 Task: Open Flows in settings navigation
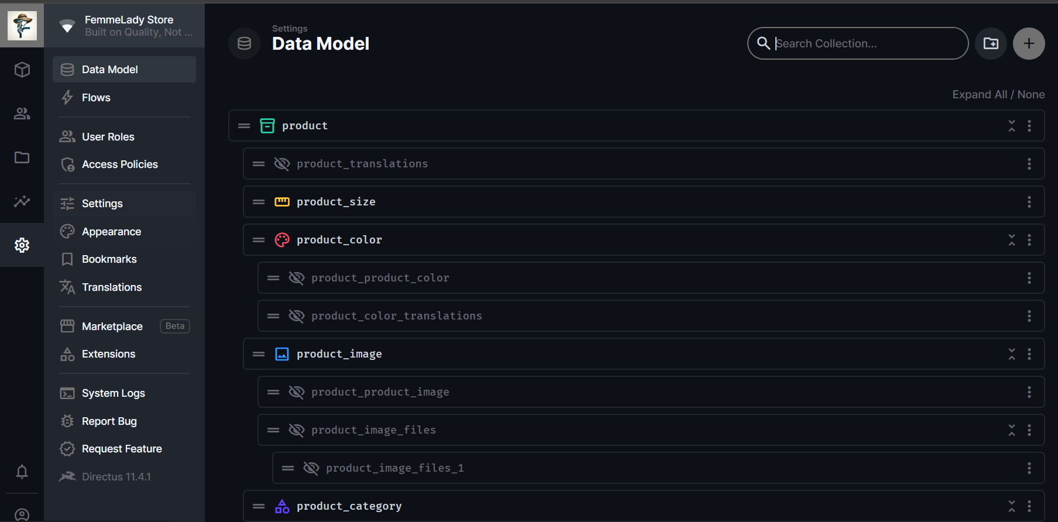(124, 98)
